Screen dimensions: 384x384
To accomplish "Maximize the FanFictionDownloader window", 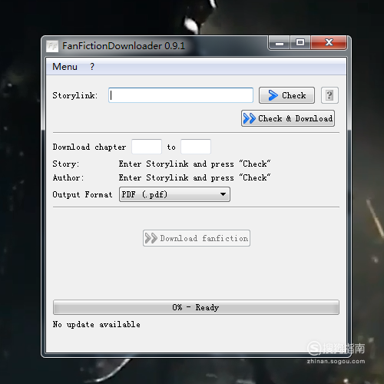I will click(300, 43).
